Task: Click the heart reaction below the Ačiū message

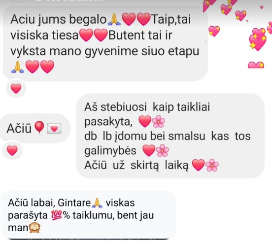Action: pos(12,150)
